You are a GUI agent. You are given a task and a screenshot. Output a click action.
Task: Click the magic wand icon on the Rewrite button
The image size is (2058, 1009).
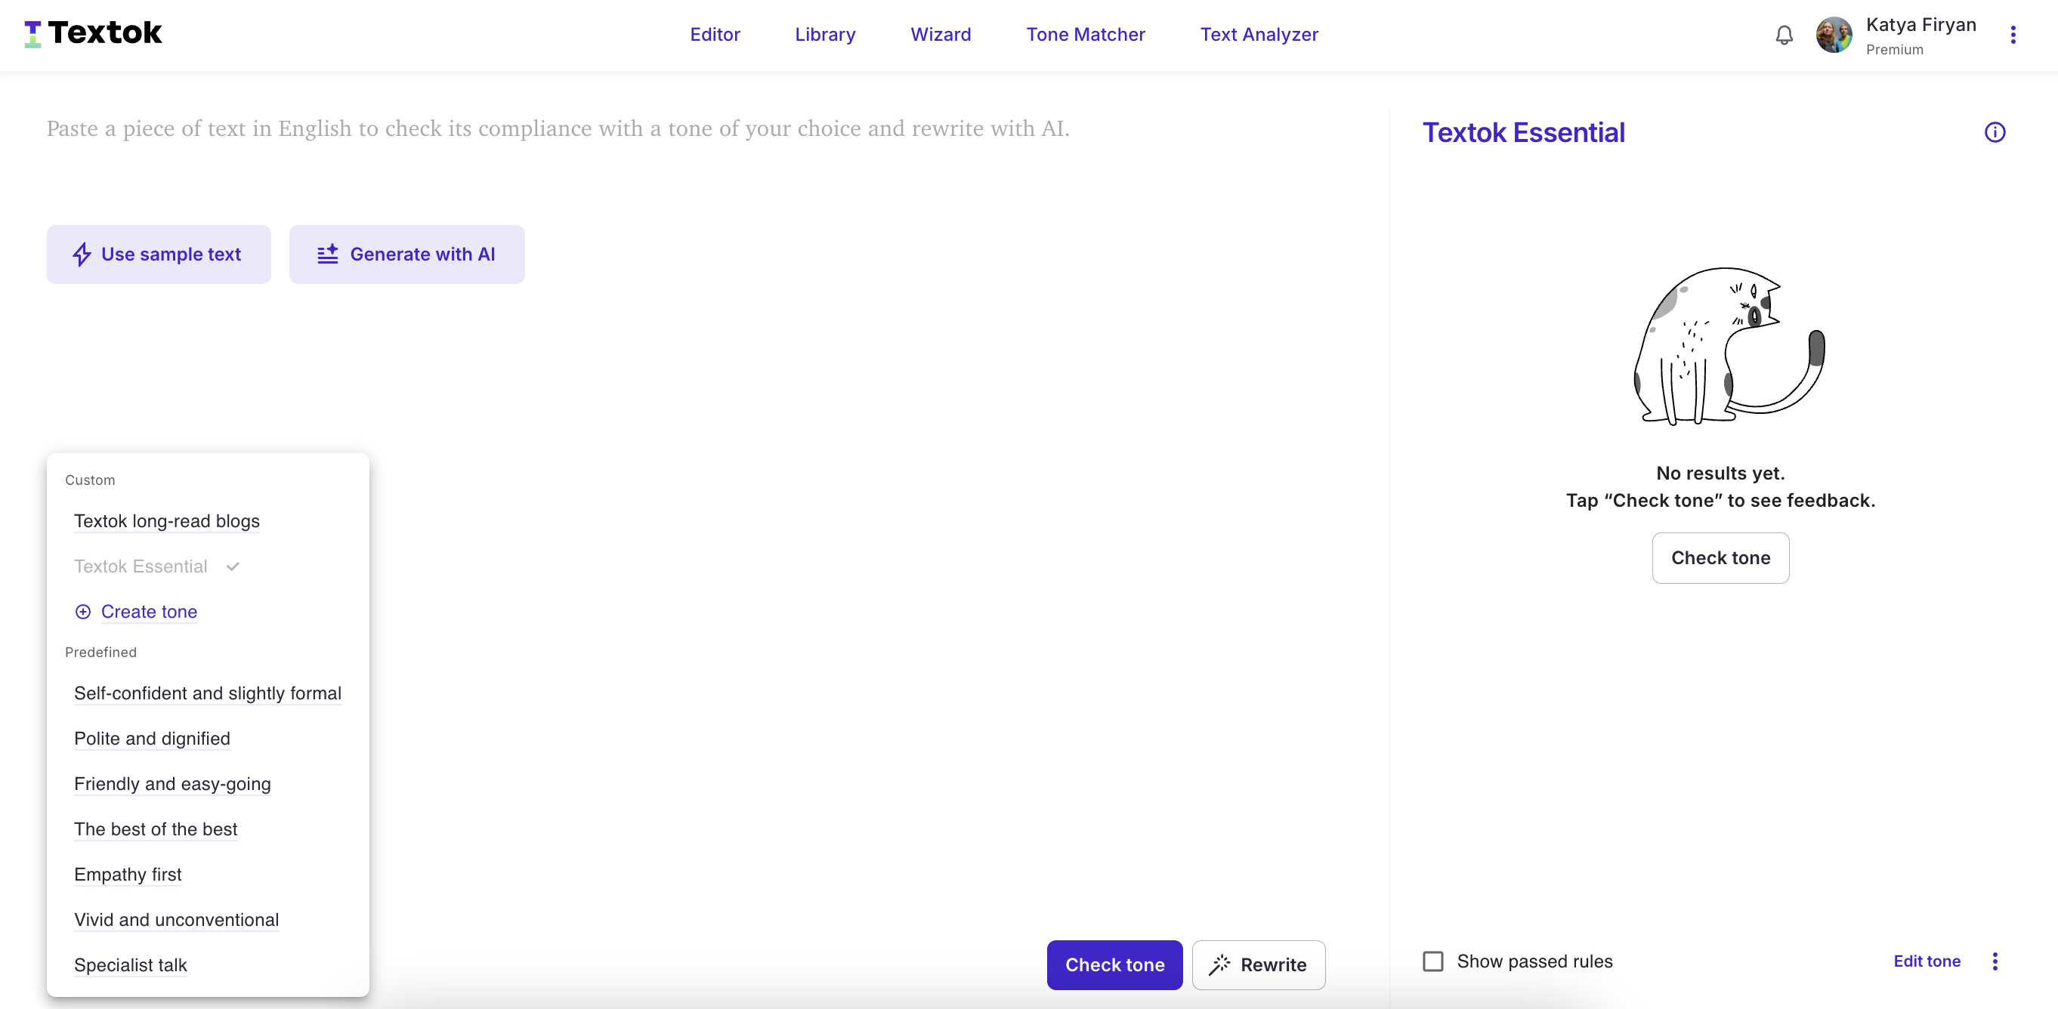(x=1219, y=964)
